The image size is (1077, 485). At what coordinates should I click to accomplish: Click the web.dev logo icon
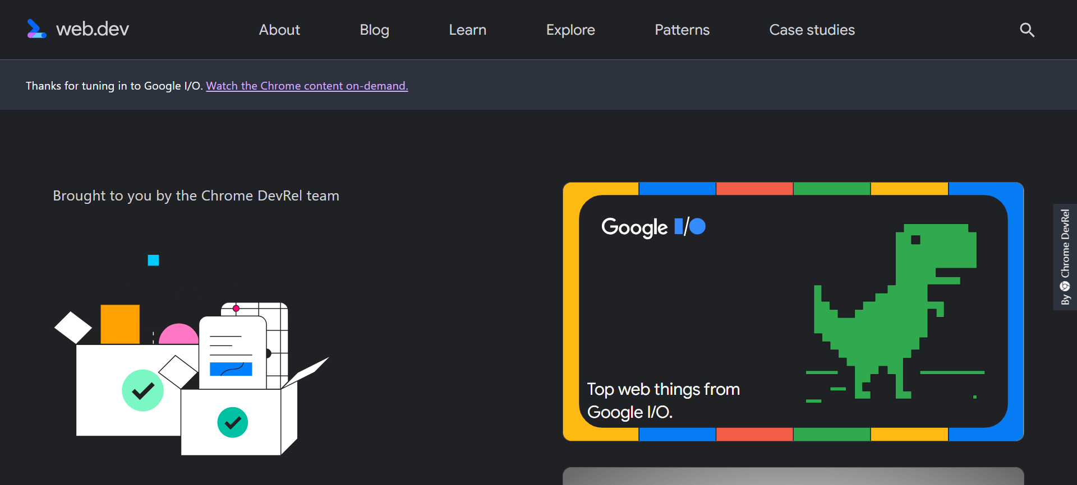click(36, 29)
